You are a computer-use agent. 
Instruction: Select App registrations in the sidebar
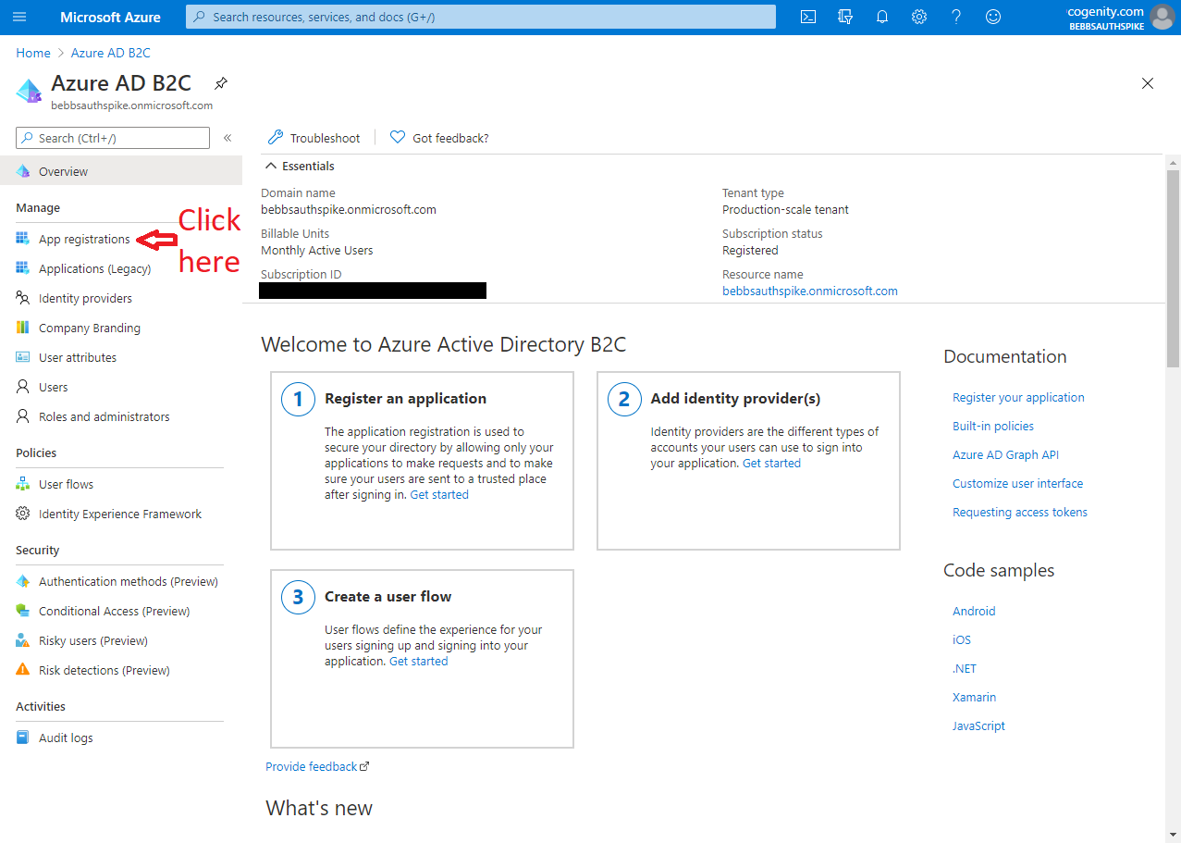tap(83, 238)
